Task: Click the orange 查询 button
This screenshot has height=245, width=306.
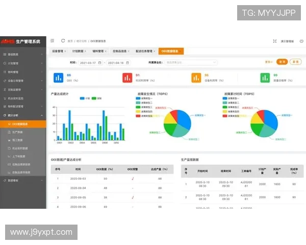Action: coord(282,62)
